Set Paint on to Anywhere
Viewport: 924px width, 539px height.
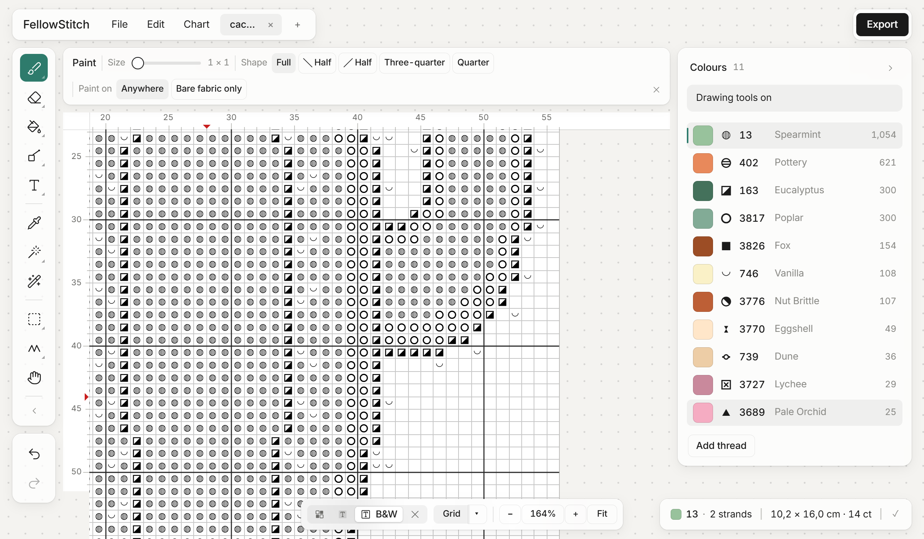pyautogui.click(x=142, y=89)
